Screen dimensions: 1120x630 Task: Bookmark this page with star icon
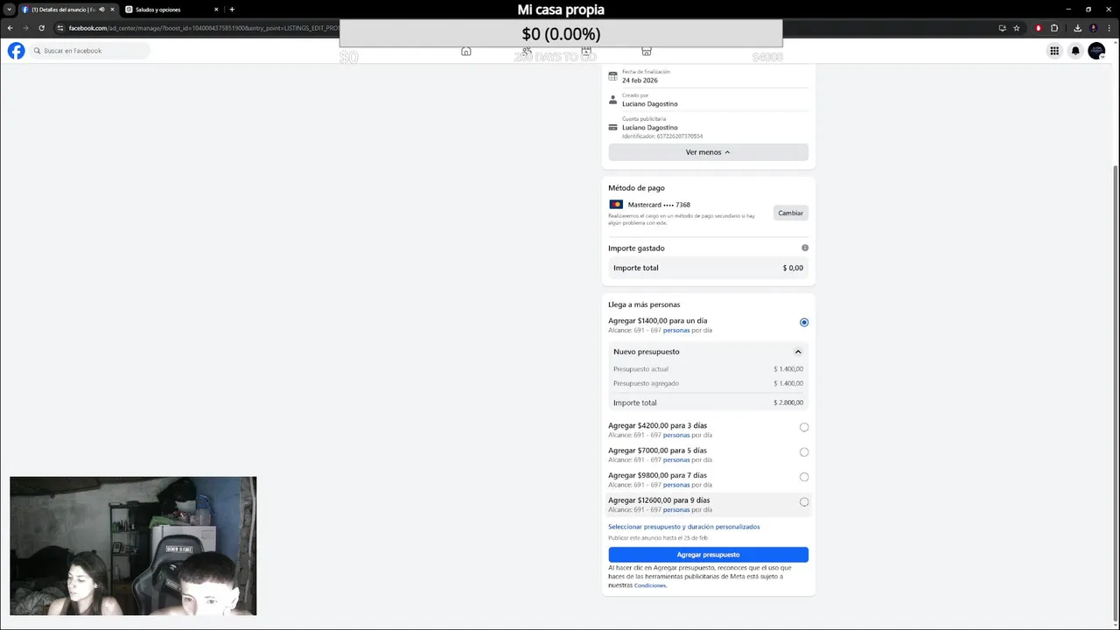click(x=1017, y=28)
